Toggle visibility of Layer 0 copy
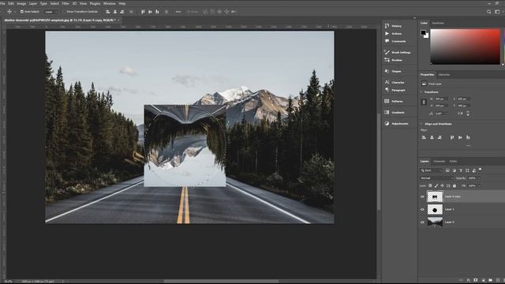 (422, 196)
